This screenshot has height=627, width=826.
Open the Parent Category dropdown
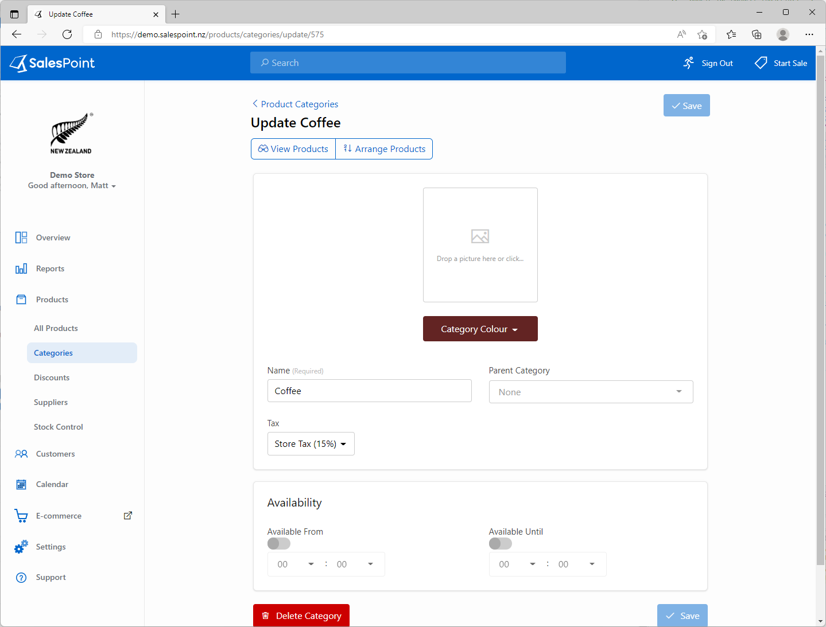[x=590, y=391]
